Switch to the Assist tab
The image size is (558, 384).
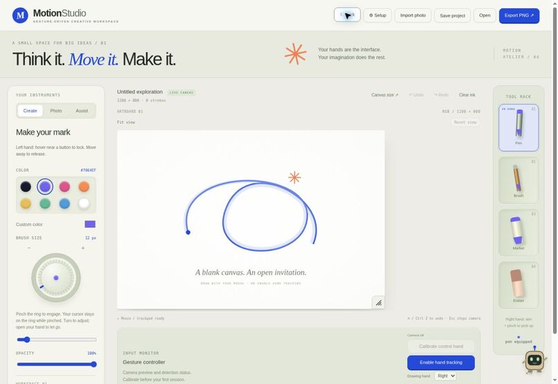[x=82, y=111]
